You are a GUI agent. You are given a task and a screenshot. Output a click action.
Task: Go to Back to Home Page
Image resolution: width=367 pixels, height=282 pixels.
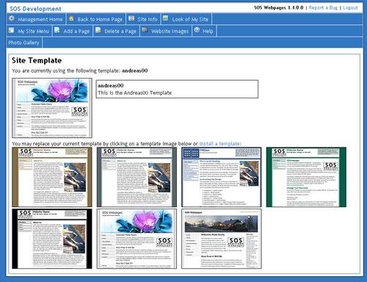100,19
